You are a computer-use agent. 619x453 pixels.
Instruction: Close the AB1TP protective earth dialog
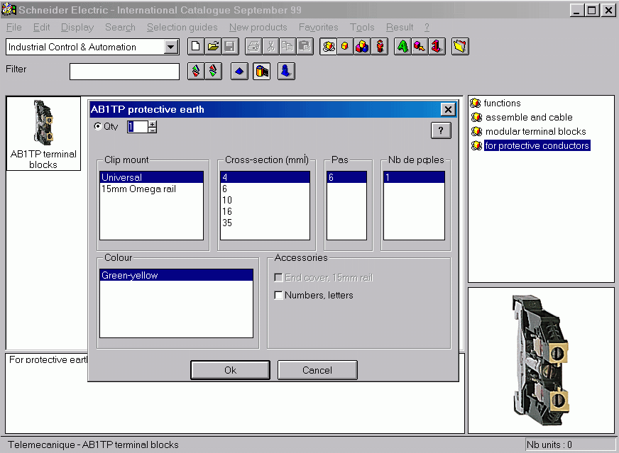pyautogui.click(x=448, y=110)
